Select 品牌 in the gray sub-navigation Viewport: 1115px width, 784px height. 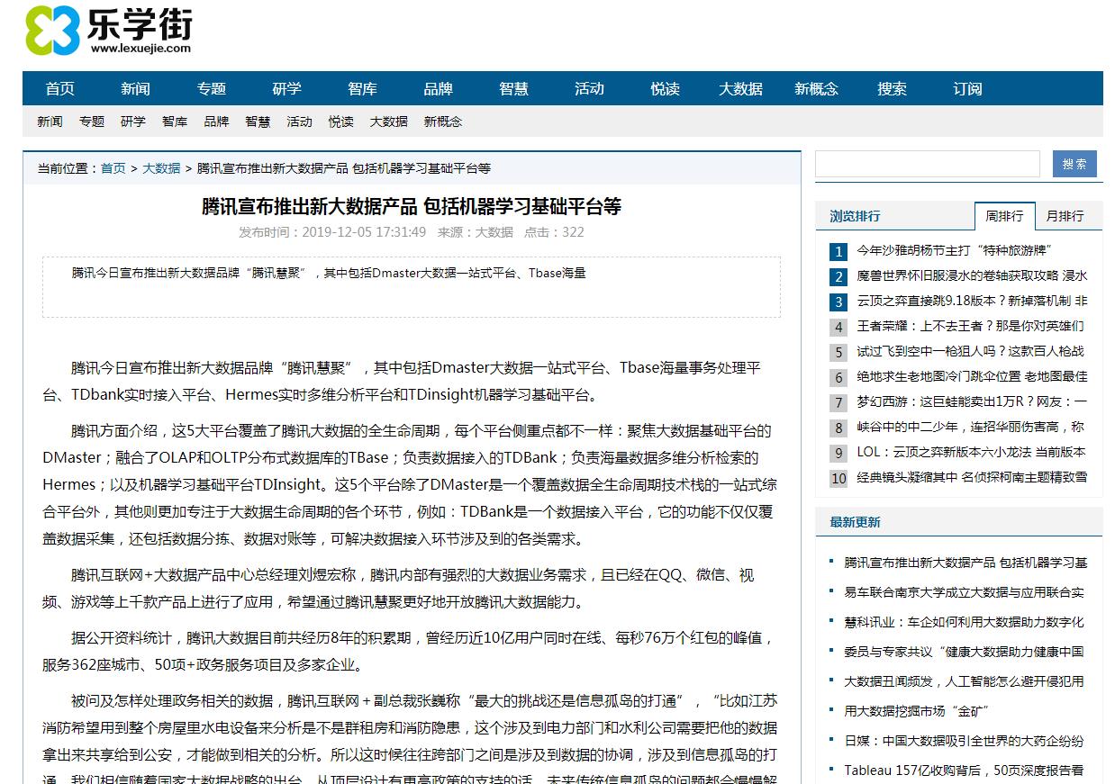(x=216, y=122)
